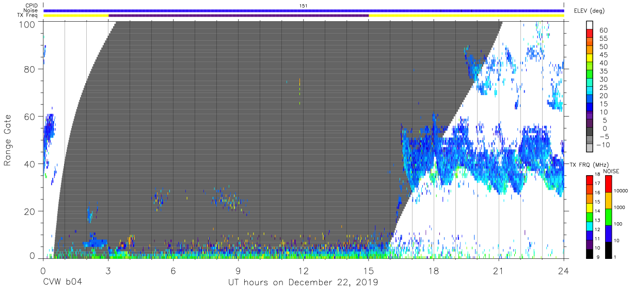Click the CPID value 151
This screenshot has height=293, width=634.
point(304,5)
